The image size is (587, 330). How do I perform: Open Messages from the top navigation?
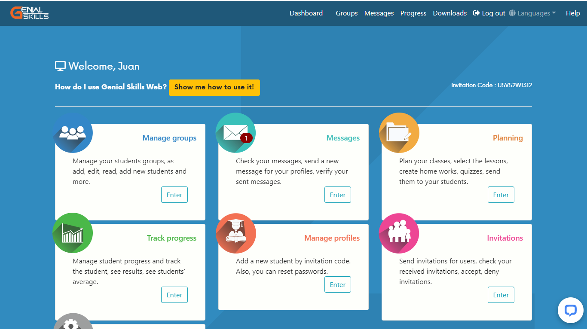click(x=379, y=13)
